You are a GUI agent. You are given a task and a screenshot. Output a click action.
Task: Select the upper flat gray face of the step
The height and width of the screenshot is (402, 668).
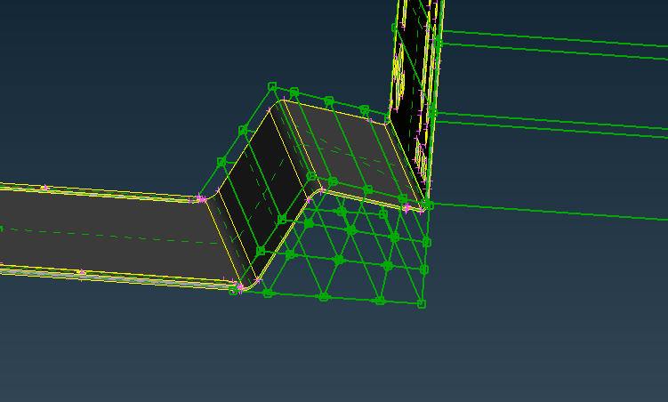tap(347, 147)
